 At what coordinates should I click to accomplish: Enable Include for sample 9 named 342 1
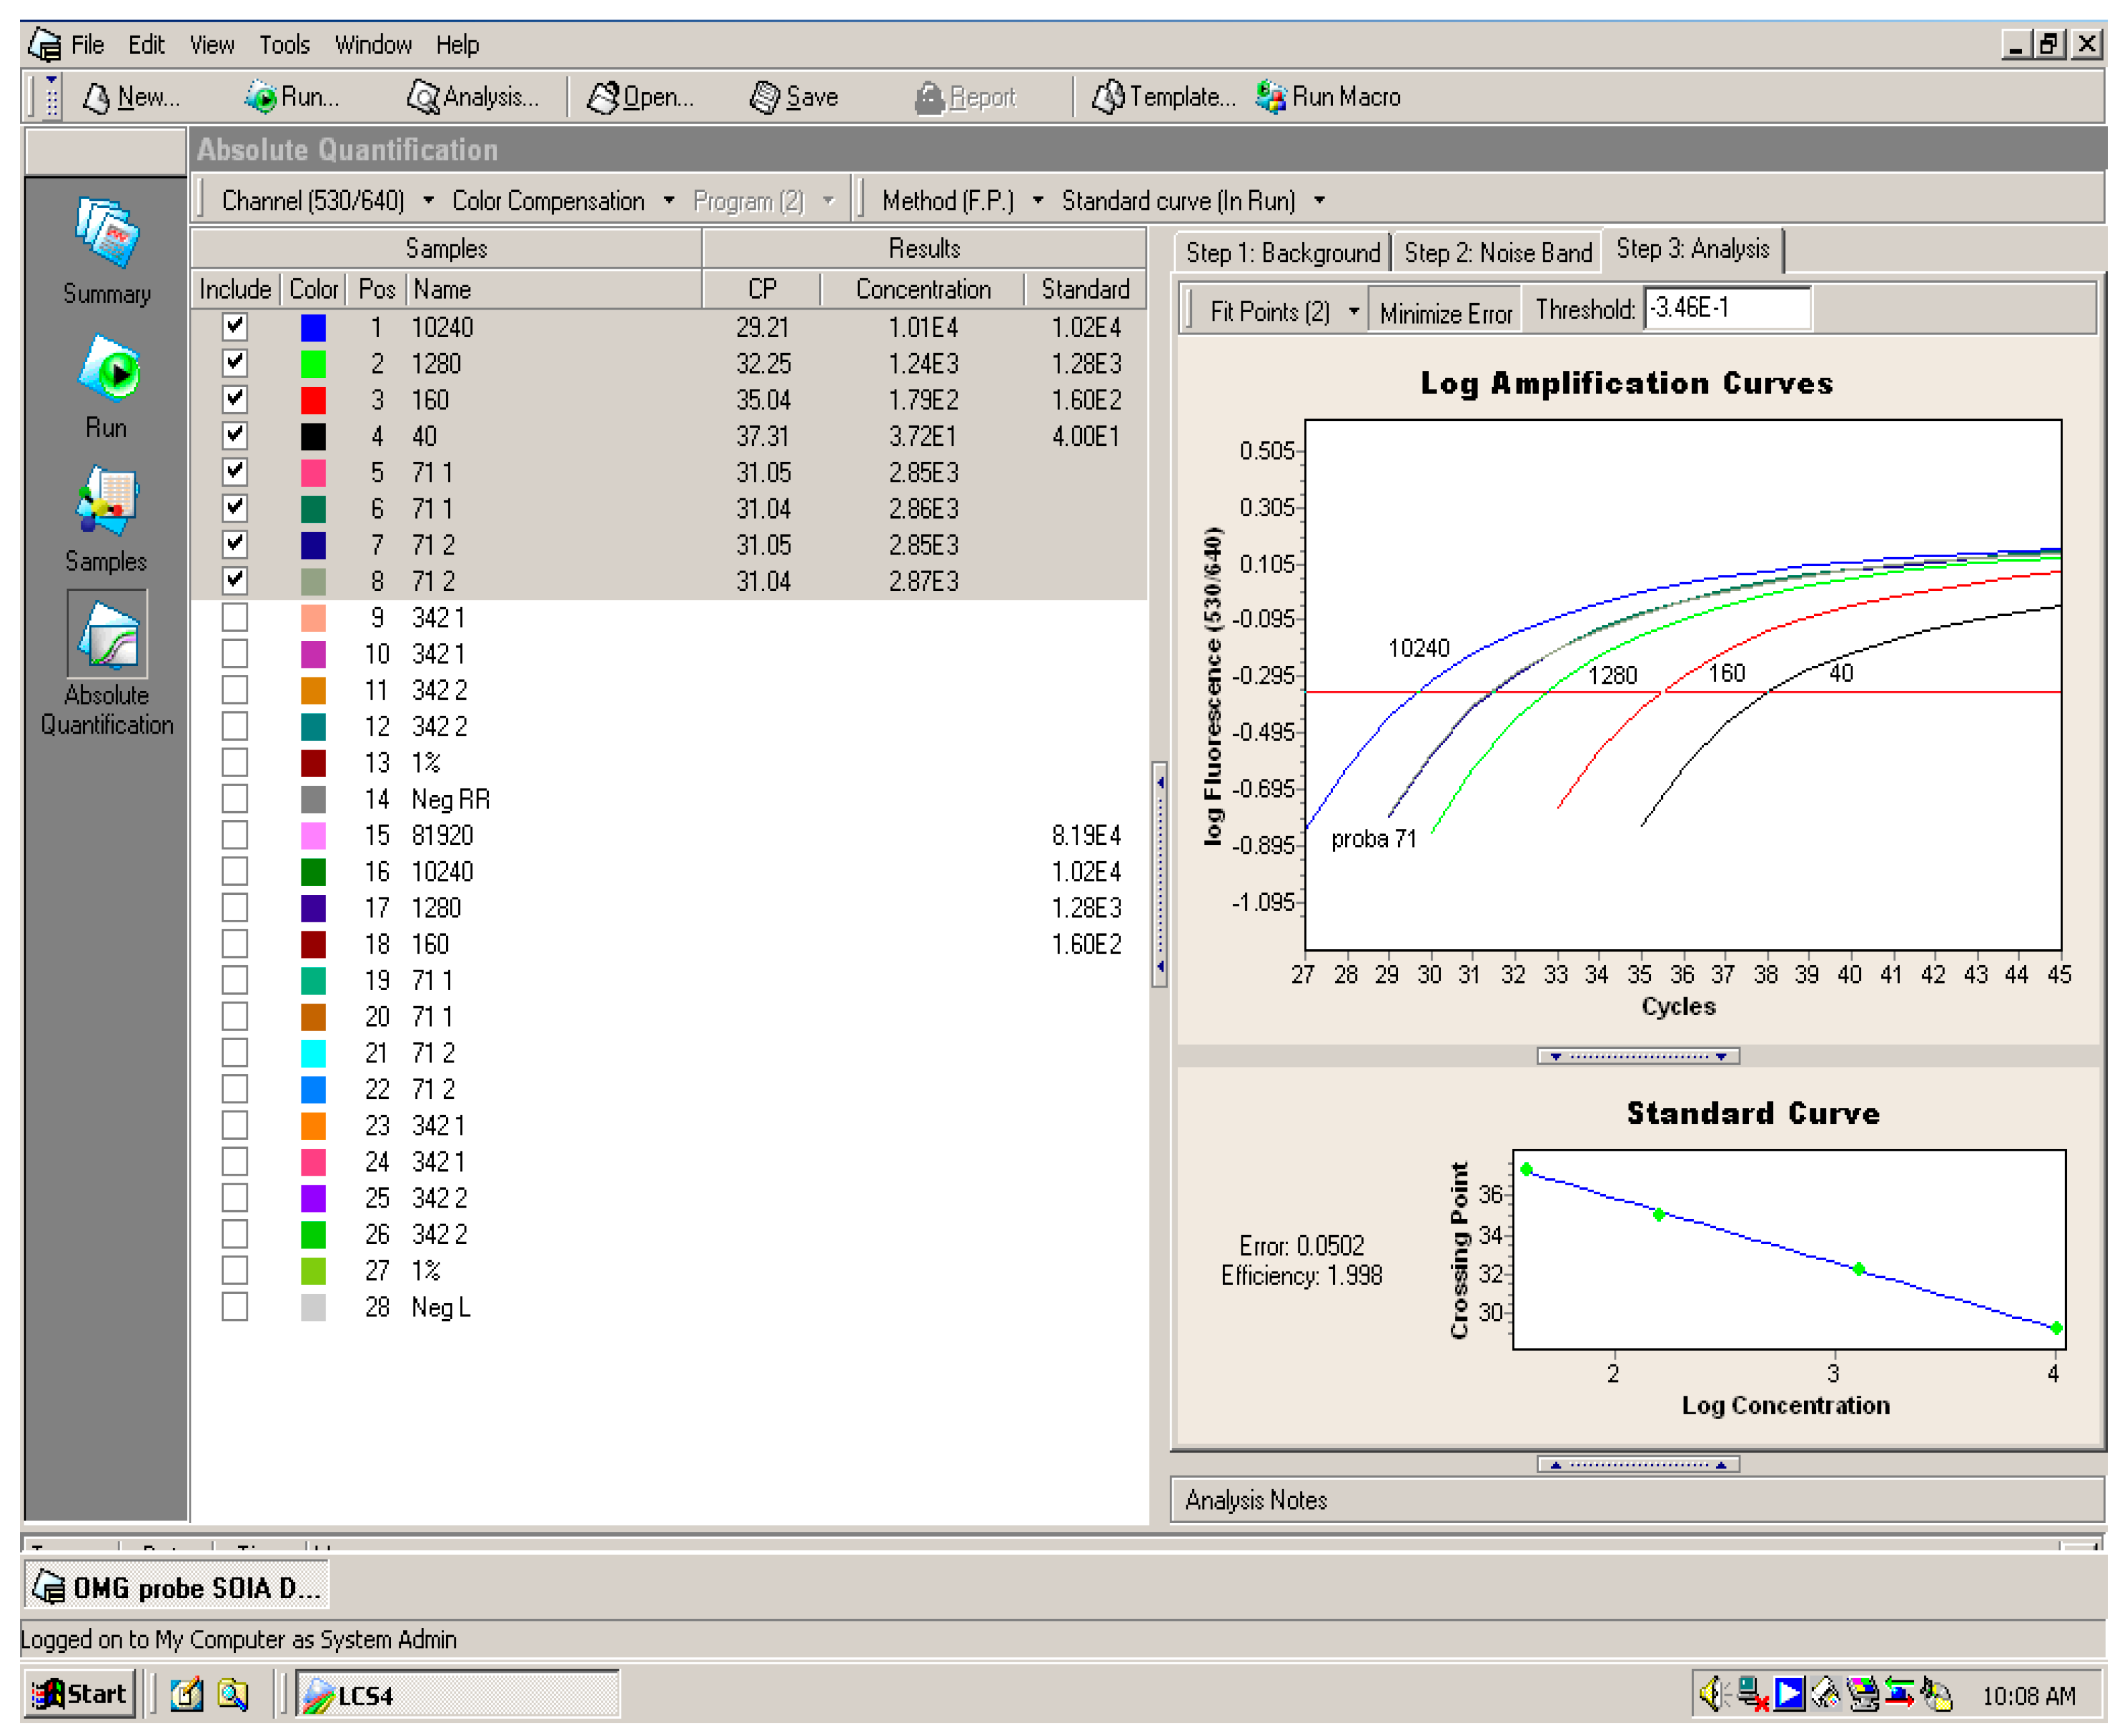tap(234, 617)
